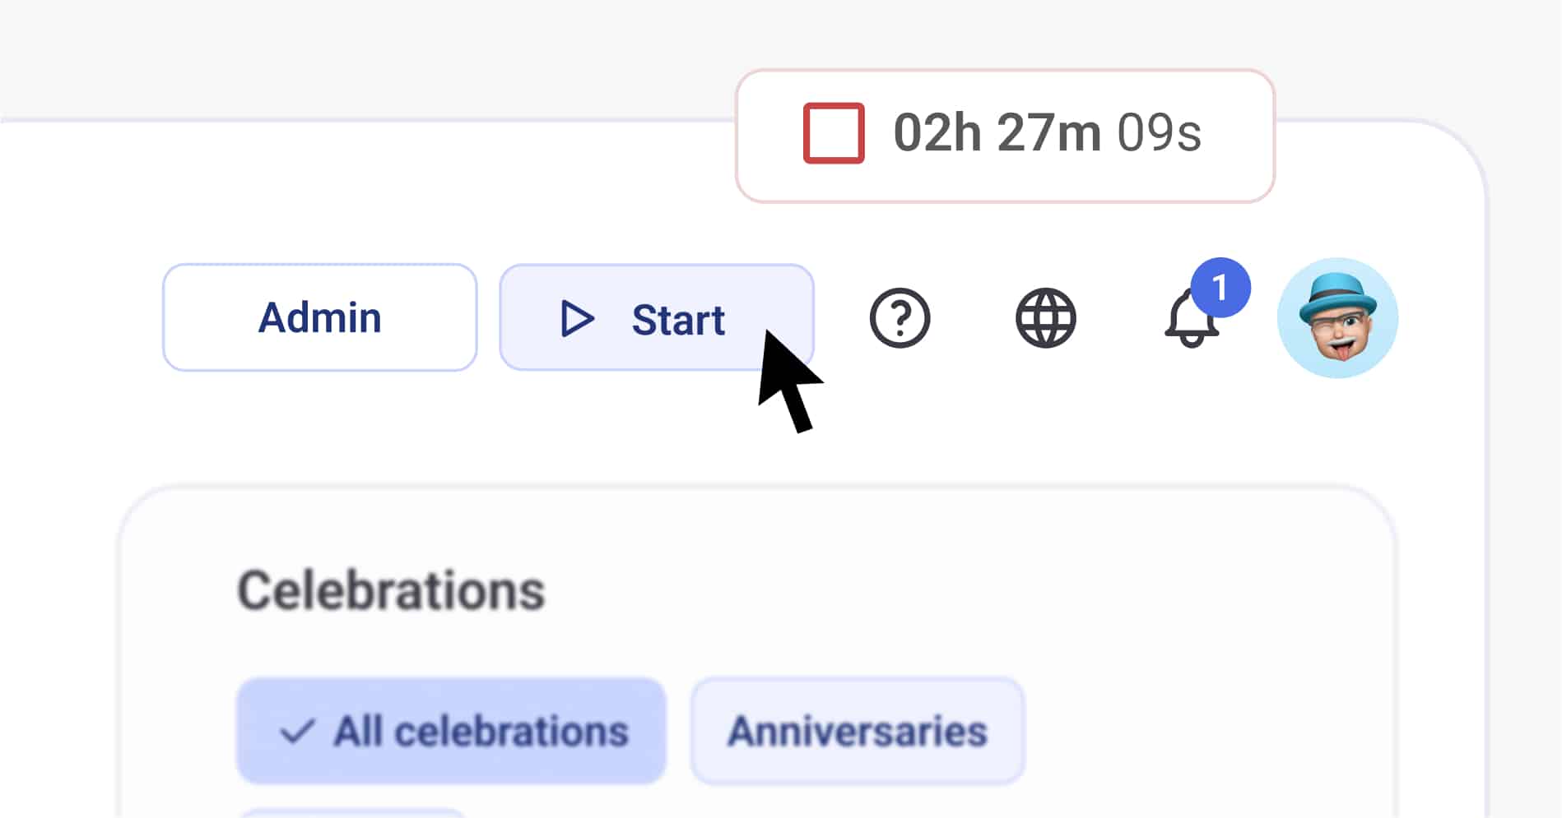This screenshot has width=1562, height=818.
Task: Click the 09s seconds value in timer
Action: coord(1159,132)
